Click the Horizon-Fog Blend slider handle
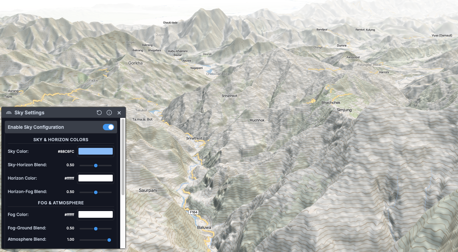 pyautogui.click(x=95, y=192)
